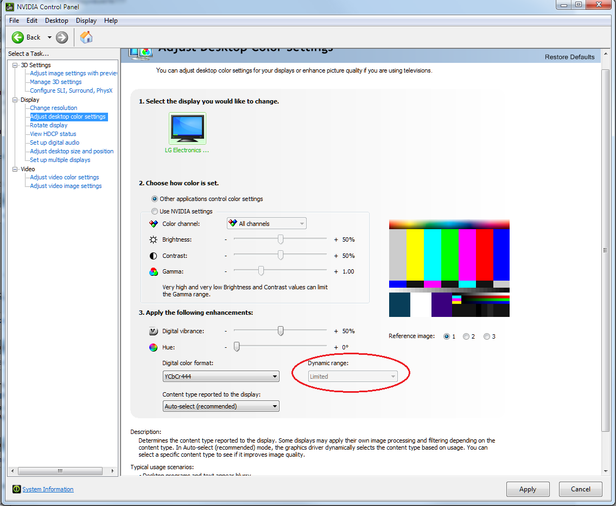Open the Back history dropdown arrow

tap(49, 37)
